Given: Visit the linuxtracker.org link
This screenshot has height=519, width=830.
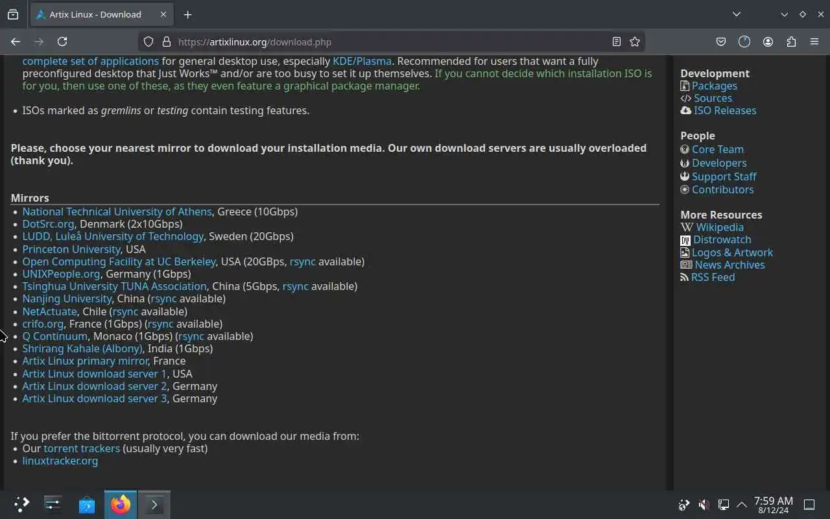Looking at the screenshot, I should (60, 461).
